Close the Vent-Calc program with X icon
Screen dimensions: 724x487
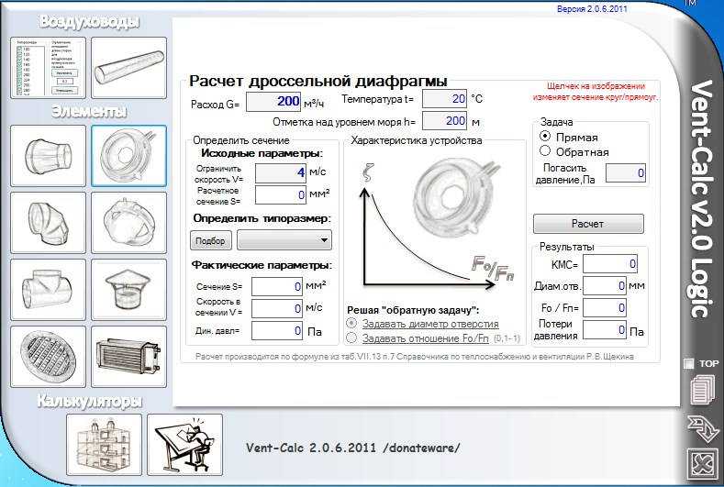point(703,464)
